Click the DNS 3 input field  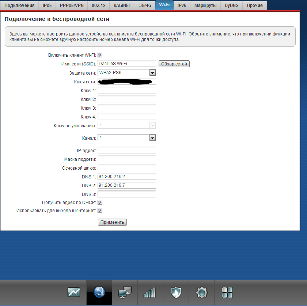(x=127, y=194)
